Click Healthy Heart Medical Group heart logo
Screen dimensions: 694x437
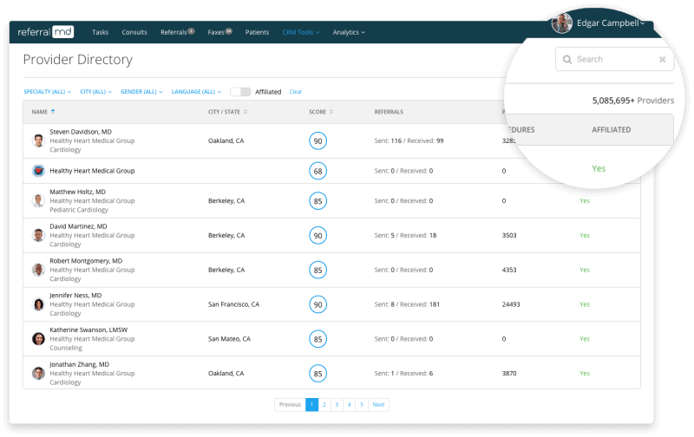[38, 171]
